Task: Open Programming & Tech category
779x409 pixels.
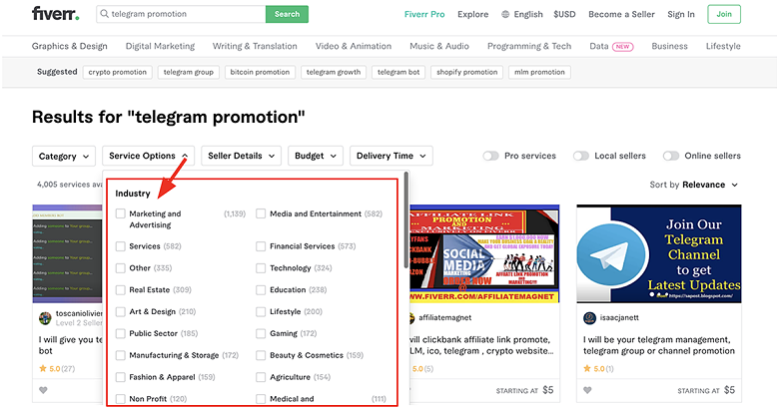Action: pyautogui.click(x=529, y=46)
